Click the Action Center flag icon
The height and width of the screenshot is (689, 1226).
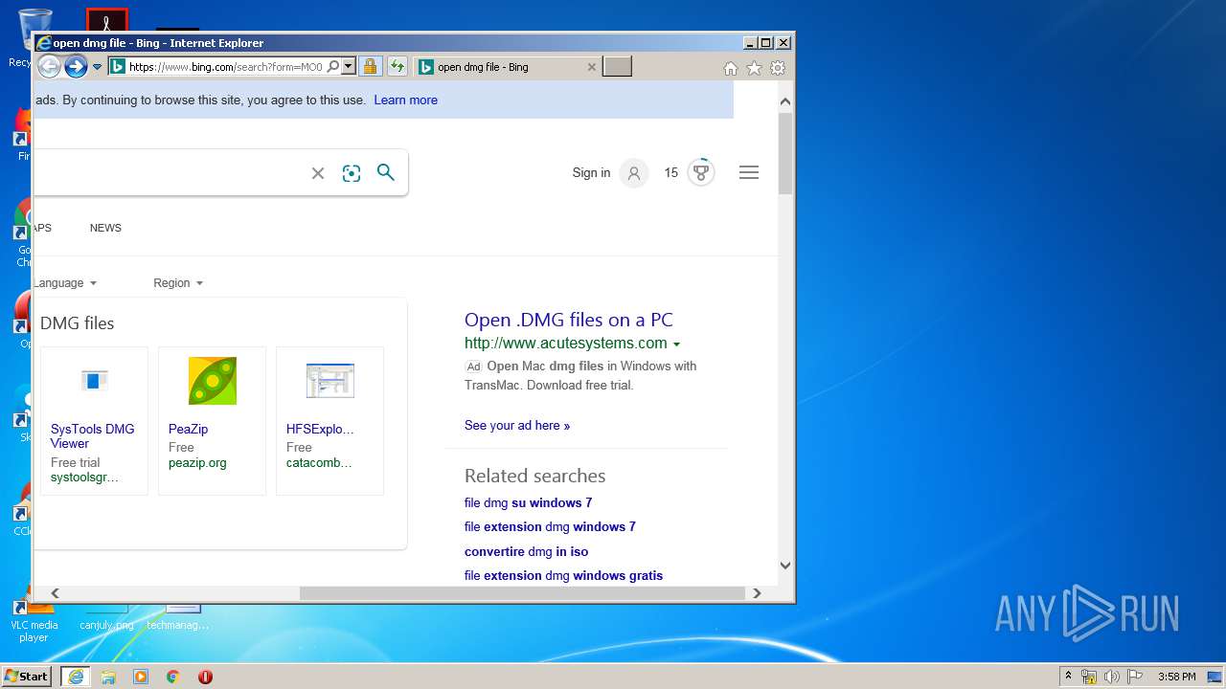(x=1135, y=677)
